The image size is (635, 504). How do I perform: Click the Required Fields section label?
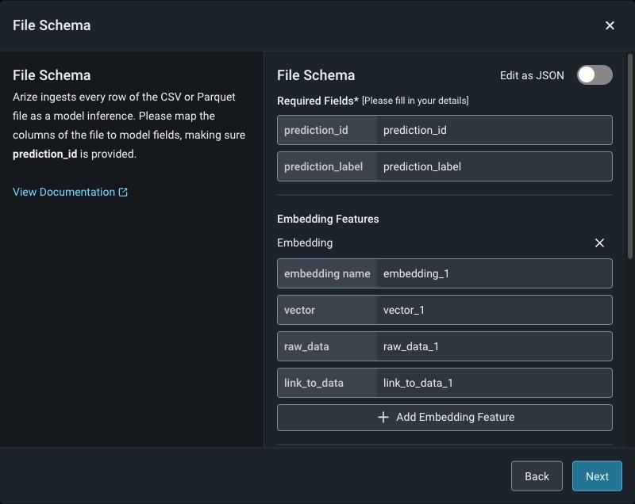click(x=319, y=101)
